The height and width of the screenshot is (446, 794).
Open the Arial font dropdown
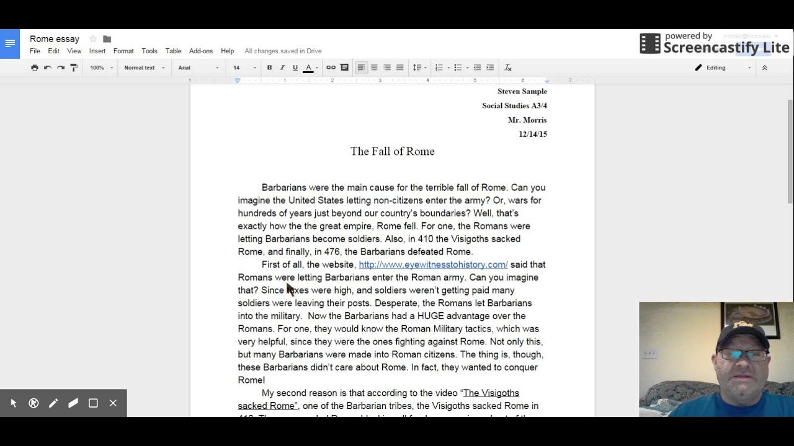pyautogui.click(x=198, y=68)
